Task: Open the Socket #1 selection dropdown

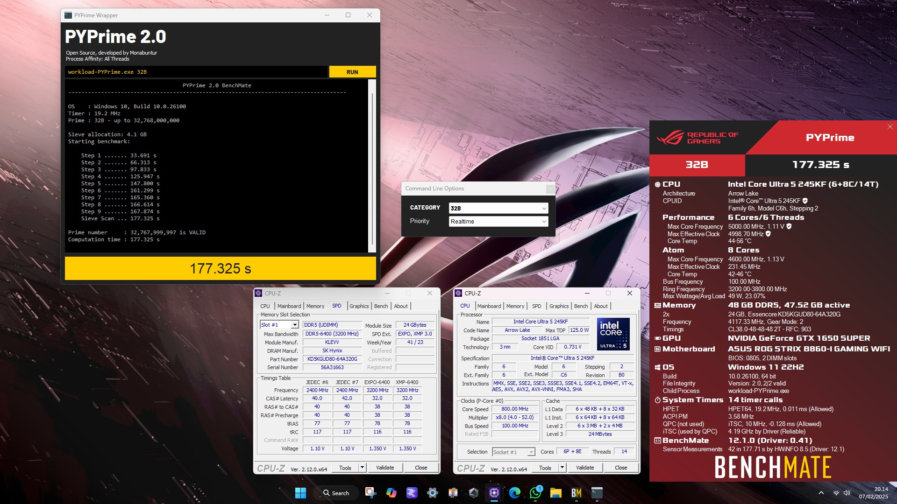Action: (513, 452)
